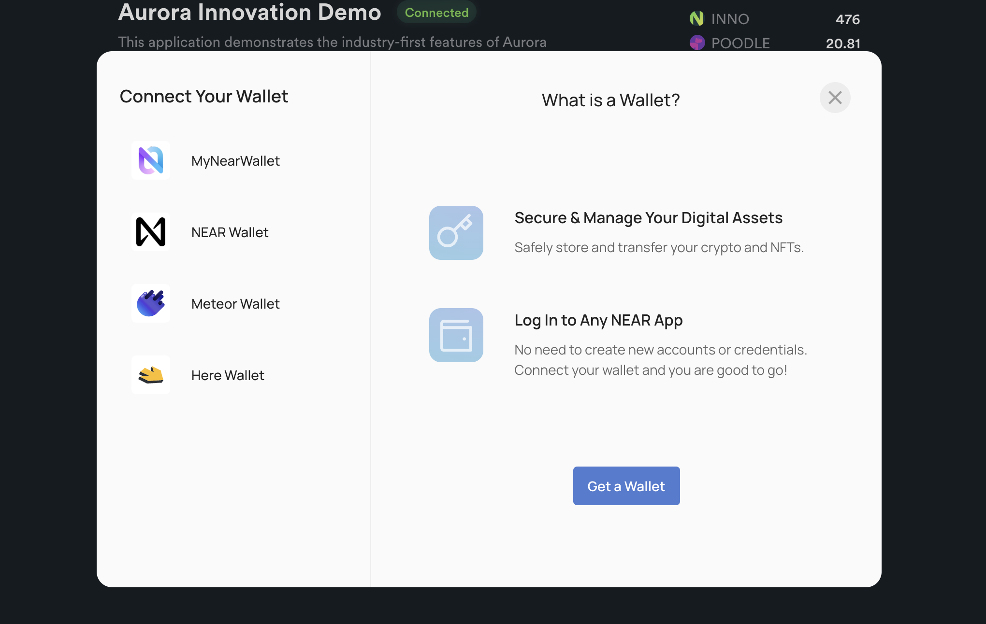Click the Meteor Wallet logo icon
Viewport: 986px width, 624px height.
151,303
